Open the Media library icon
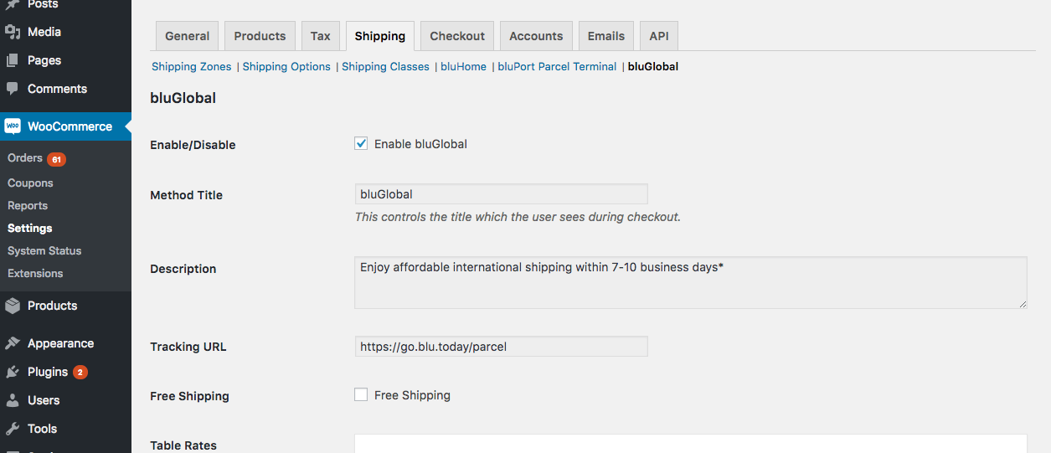Screen dimensions: 1051x453 (x=13, y=32)
